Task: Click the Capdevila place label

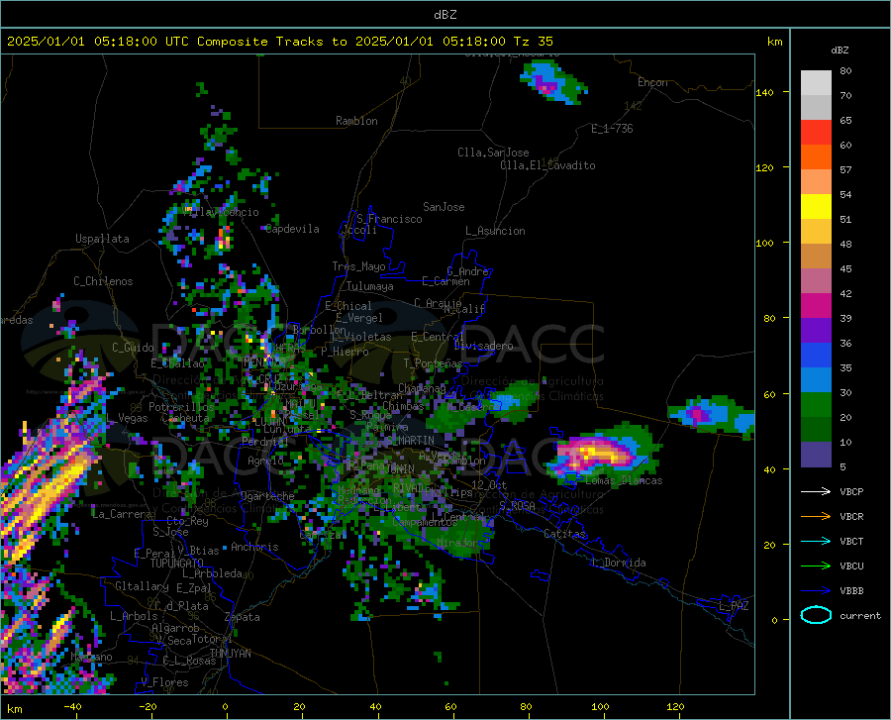Action: click(292, 229)
